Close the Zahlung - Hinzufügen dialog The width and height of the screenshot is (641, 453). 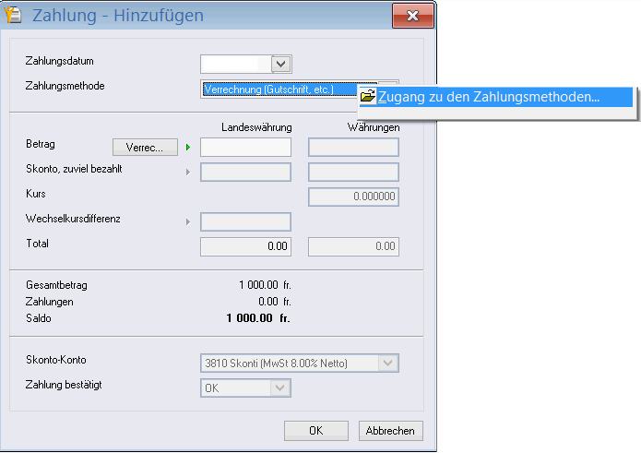click(411, 16)
